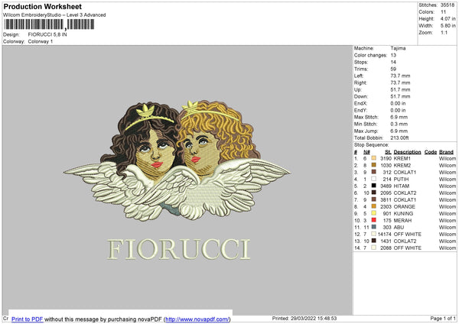Click the FIORUCCI embroidered lettering
Image resolution: width=459 pixels, height=324 pixels.
point(179,249)
